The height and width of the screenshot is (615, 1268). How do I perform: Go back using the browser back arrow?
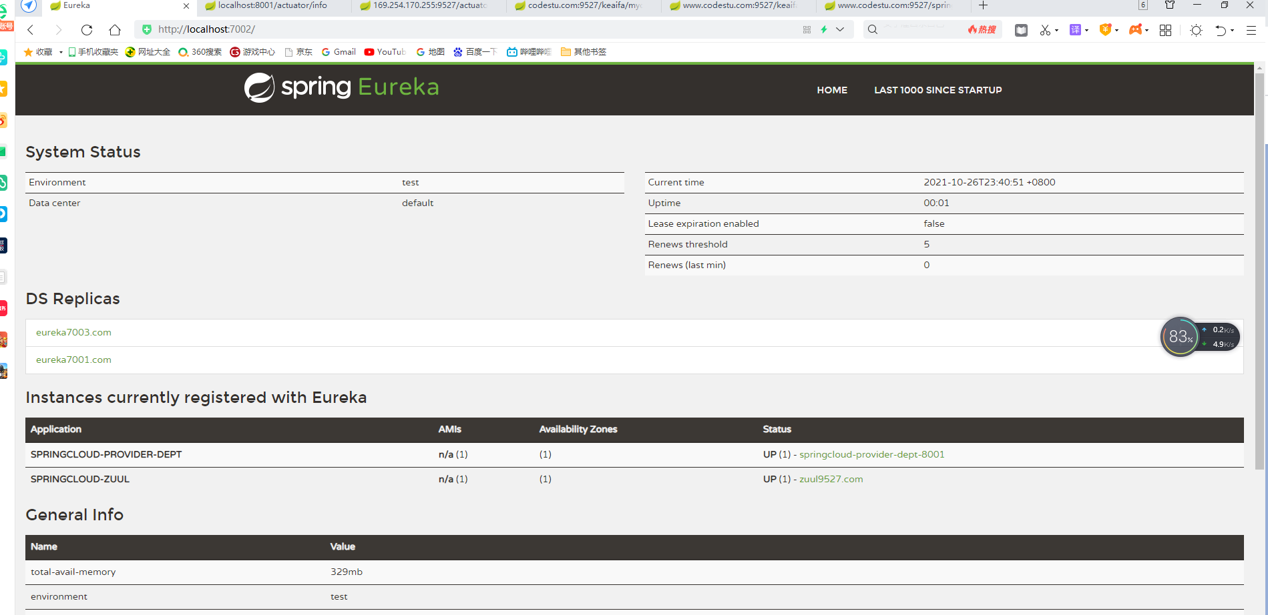pyautogui.click(x=31, y=30)
